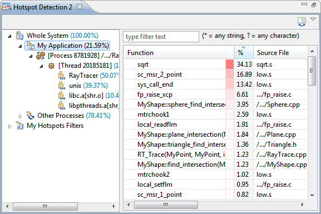Select the sc_msr_1_point function row
This screenshot has height=214, width=321.
click(215, 195)
